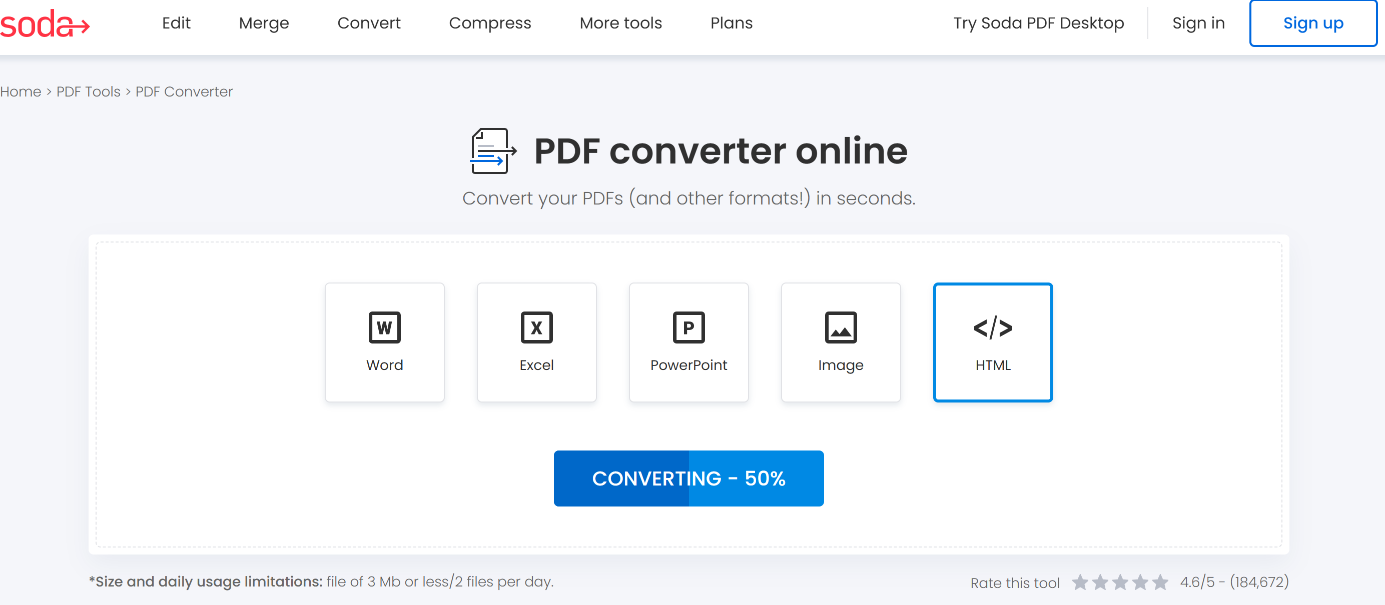The height and width of the screenshot is (605, 1385).
Task: Go to the Plans page
Action: pos(731,23)
